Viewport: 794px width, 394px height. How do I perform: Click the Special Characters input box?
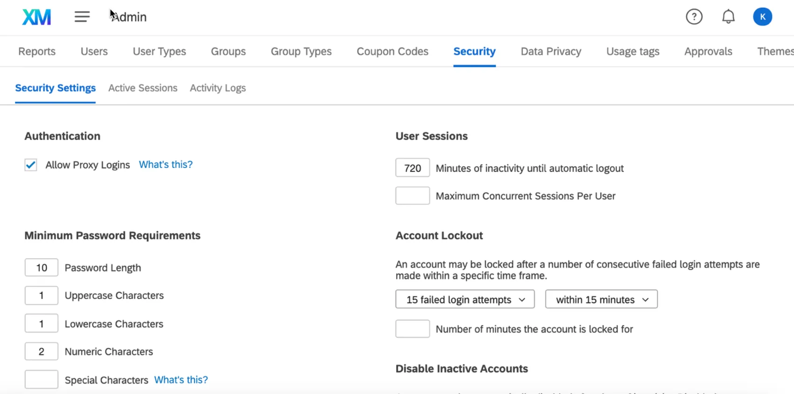[x=42, y=380]
